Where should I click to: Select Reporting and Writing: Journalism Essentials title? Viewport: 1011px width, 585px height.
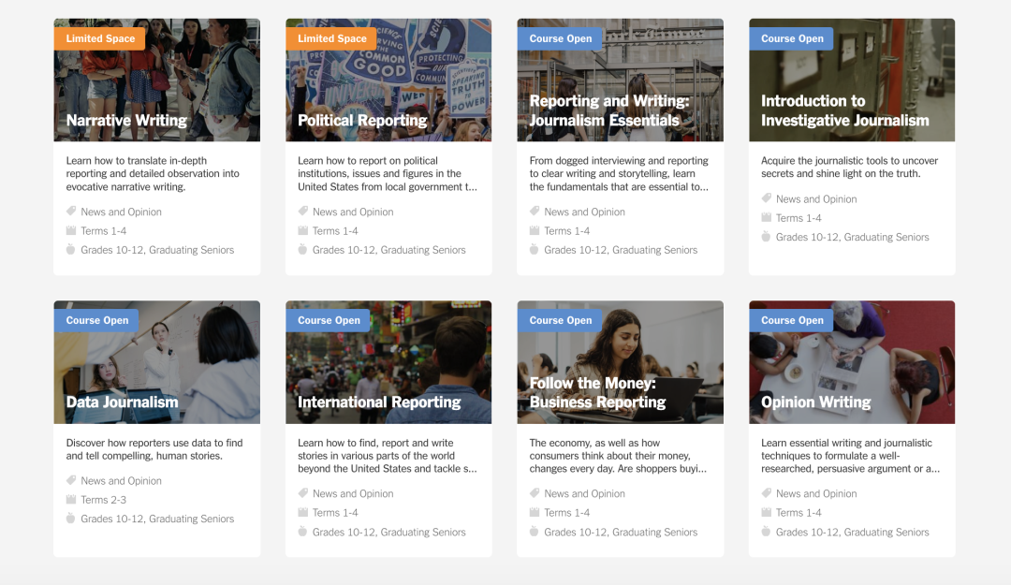608,110
